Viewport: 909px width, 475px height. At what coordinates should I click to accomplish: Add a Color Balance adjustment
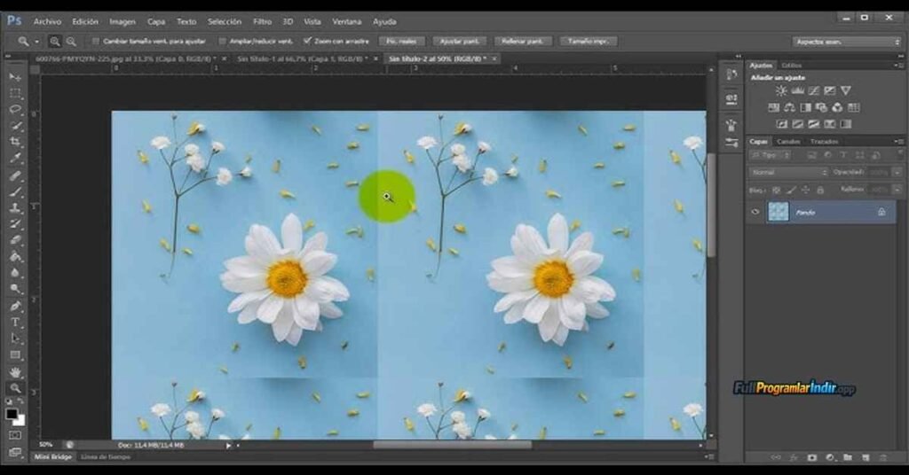tap(789, 107)
